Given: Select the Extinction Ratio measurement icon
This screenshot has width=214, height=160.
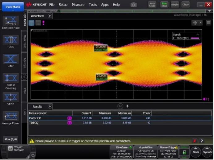Looking at the screenshot, I should pos(11,21).
